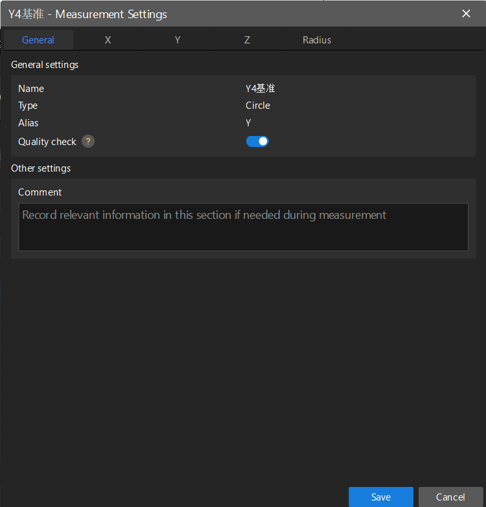This screenshot has height=507, width=486.
Task: Save the measurement settings
Action: pyautogui.click(x=381, y=497)
